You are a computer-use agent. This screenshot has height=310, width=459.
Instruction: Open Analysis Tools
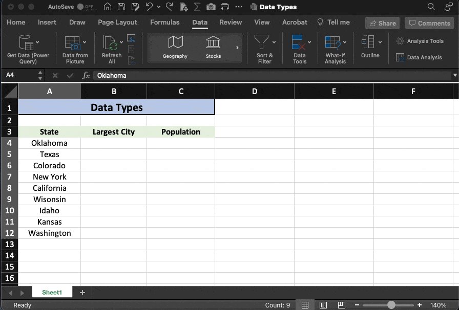tap(420, 41)
